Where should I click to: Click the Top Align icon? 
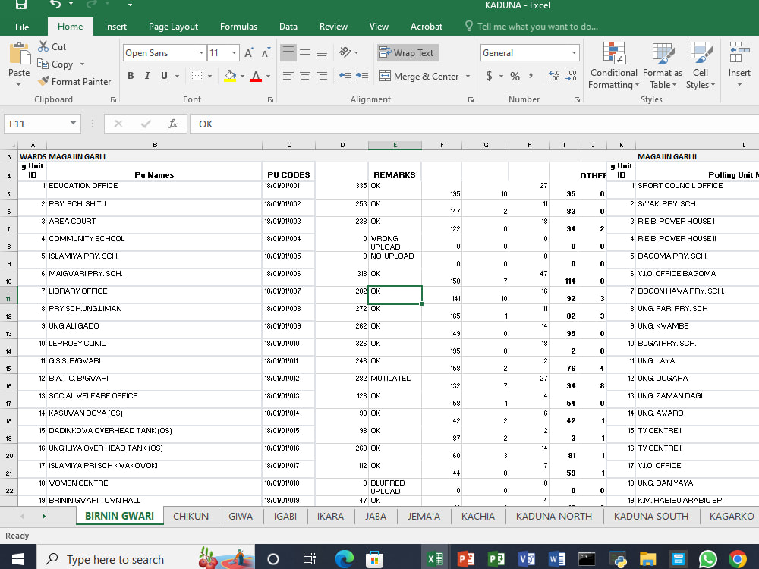coord(288,53)
